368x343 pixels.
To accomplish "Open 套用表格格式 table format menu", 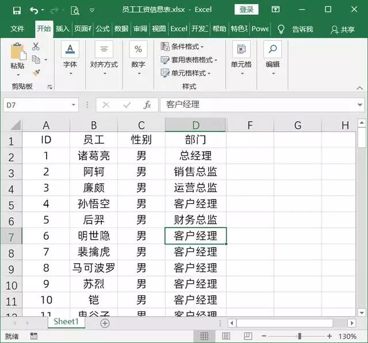I will tap(189, 60).
